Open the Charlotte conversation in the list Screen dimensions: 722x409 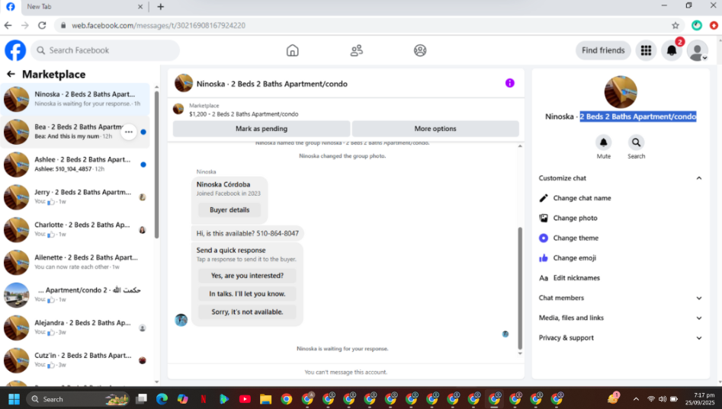75,229
